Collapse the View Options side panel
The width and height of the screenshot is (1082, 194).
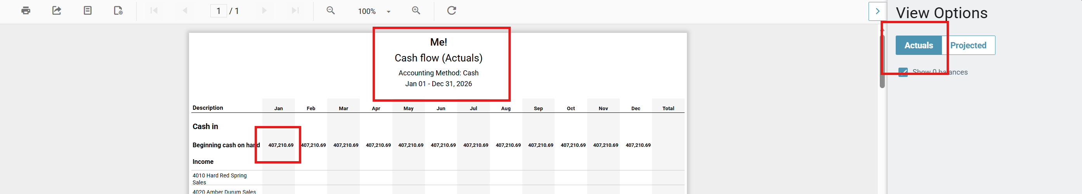877,12
